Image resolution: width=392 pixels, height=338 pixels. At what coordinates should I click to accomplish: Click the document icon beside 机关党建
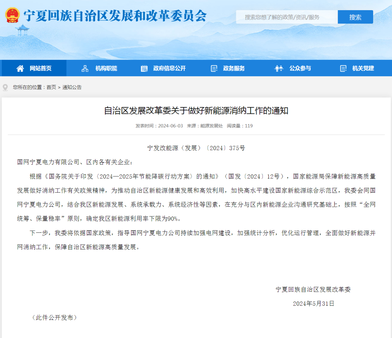tap(343, 69)
